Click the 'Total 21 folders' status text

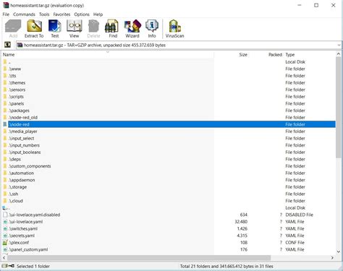[x=226, y=266]
